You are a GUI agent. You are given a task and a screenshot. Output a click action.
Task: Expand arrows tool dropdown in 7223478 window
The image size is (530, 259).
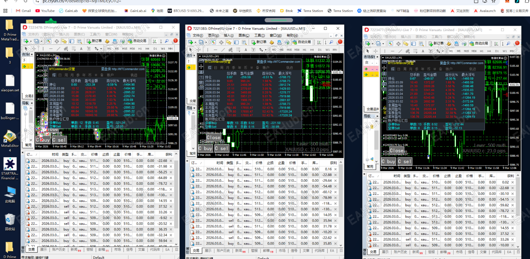click(101, 49)
